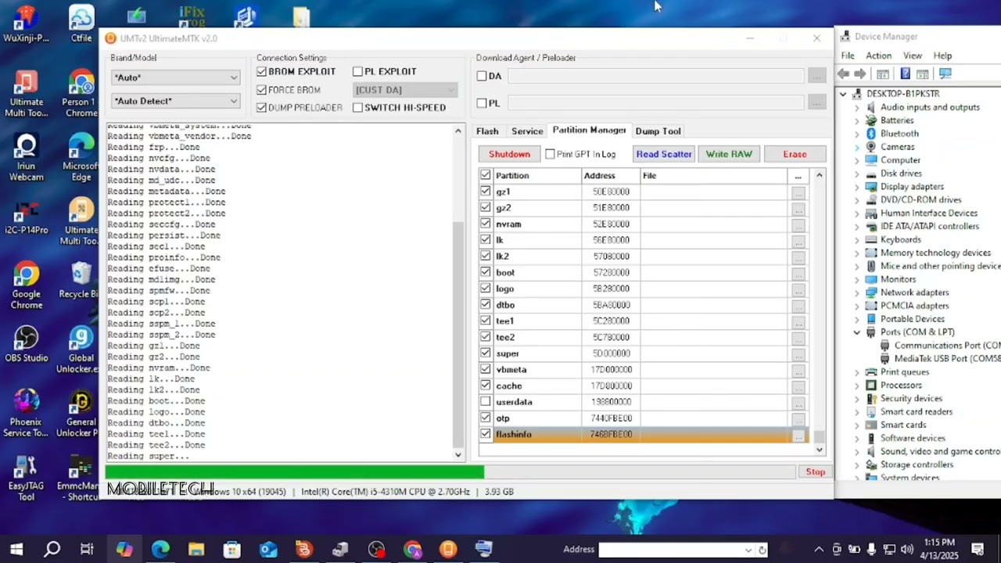Expand Audio inputs and outputs node
Screen dimensions: 1001x563
856,107
